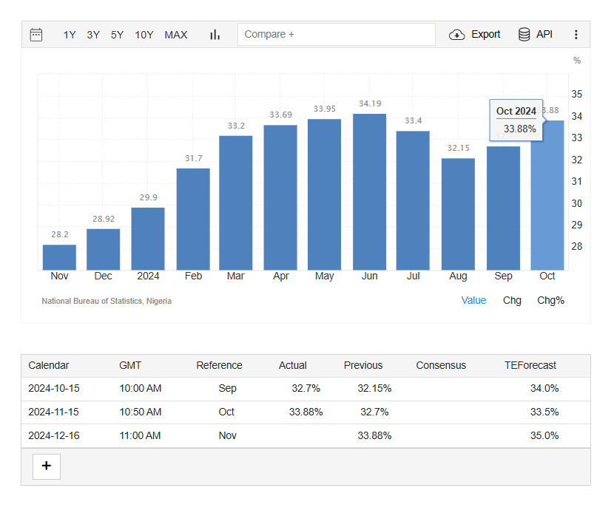Change chart type via bar chart icon

point(215,35)
